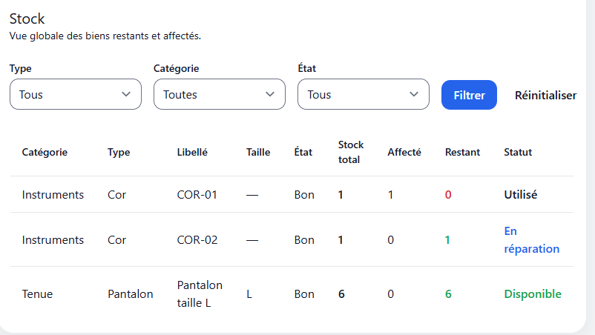The height and width of the screenshot is (335, 595).
Task: Open the État filter dropdown
Action: [363, 94]
